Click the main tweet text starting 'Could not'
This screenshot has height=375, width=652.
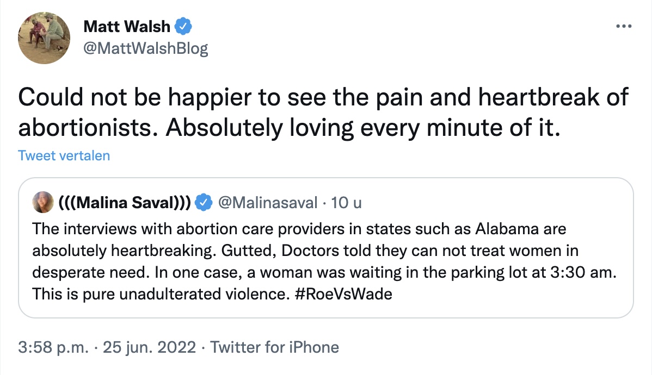click(323, 98)
